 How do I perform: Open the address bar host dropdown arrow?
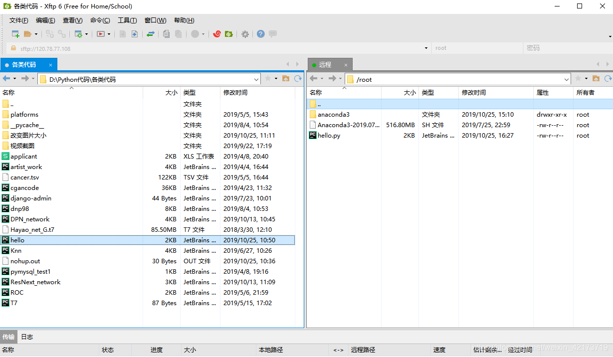[426, 48]
